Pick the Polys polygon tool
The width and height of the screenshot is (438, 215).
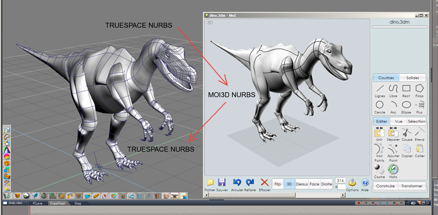click(x=419, y=89)
